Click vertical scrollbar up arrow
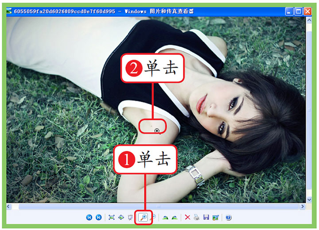This screenshot has height=230, width=319. point(309,20)
